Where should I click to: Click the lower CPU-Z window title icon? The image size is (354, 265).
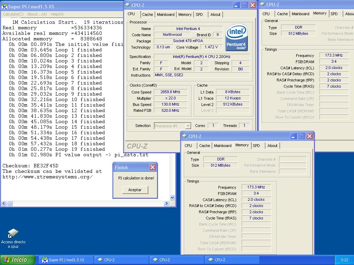click(185, 136)
